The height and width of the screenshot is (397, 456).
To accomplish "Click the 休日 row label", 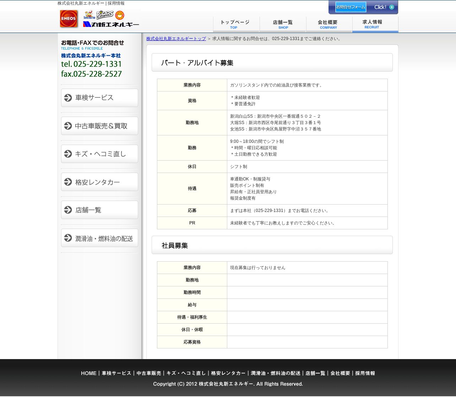I will tap(192, 167).
